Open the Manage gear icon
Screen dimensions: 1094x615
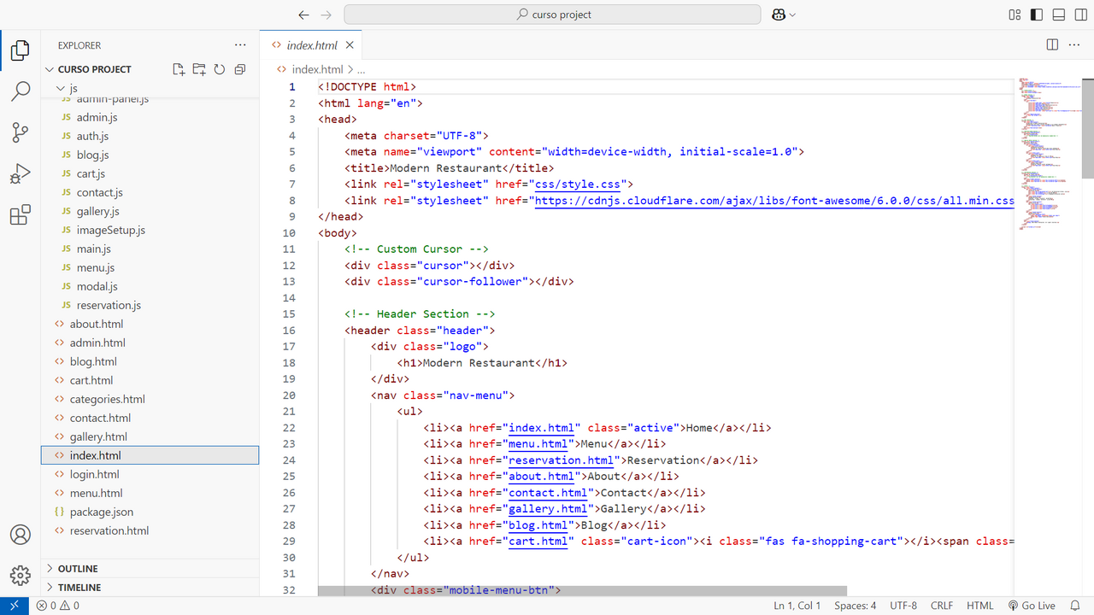click(20, 575)
